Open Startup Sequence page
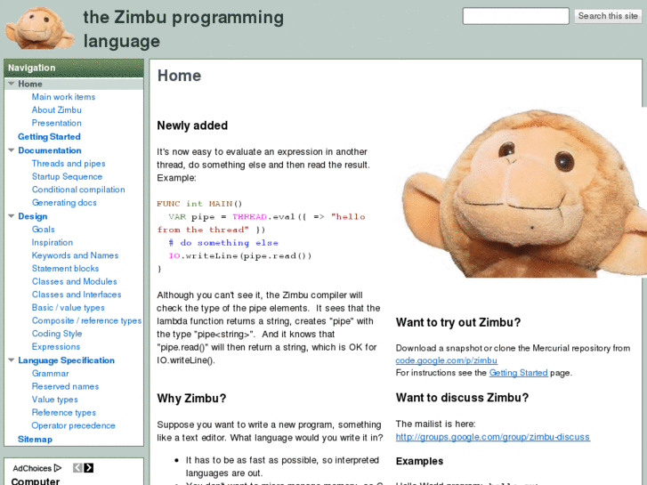Viewport: 647px width, 485px height. tap(67, 177)
